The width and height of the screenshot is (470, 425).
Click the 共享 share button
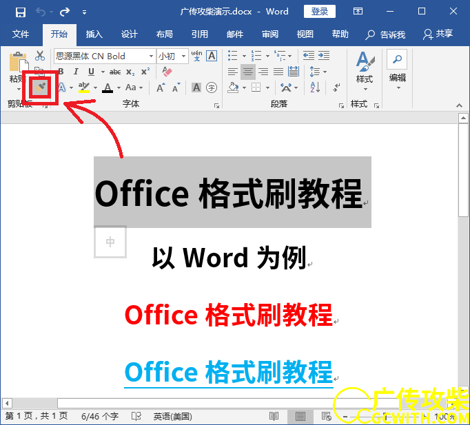[438, 34]
